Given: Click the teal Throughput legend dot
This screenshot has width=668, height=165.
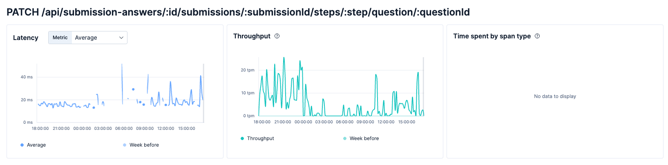Looking at the screenshot, I should point(242,138).
